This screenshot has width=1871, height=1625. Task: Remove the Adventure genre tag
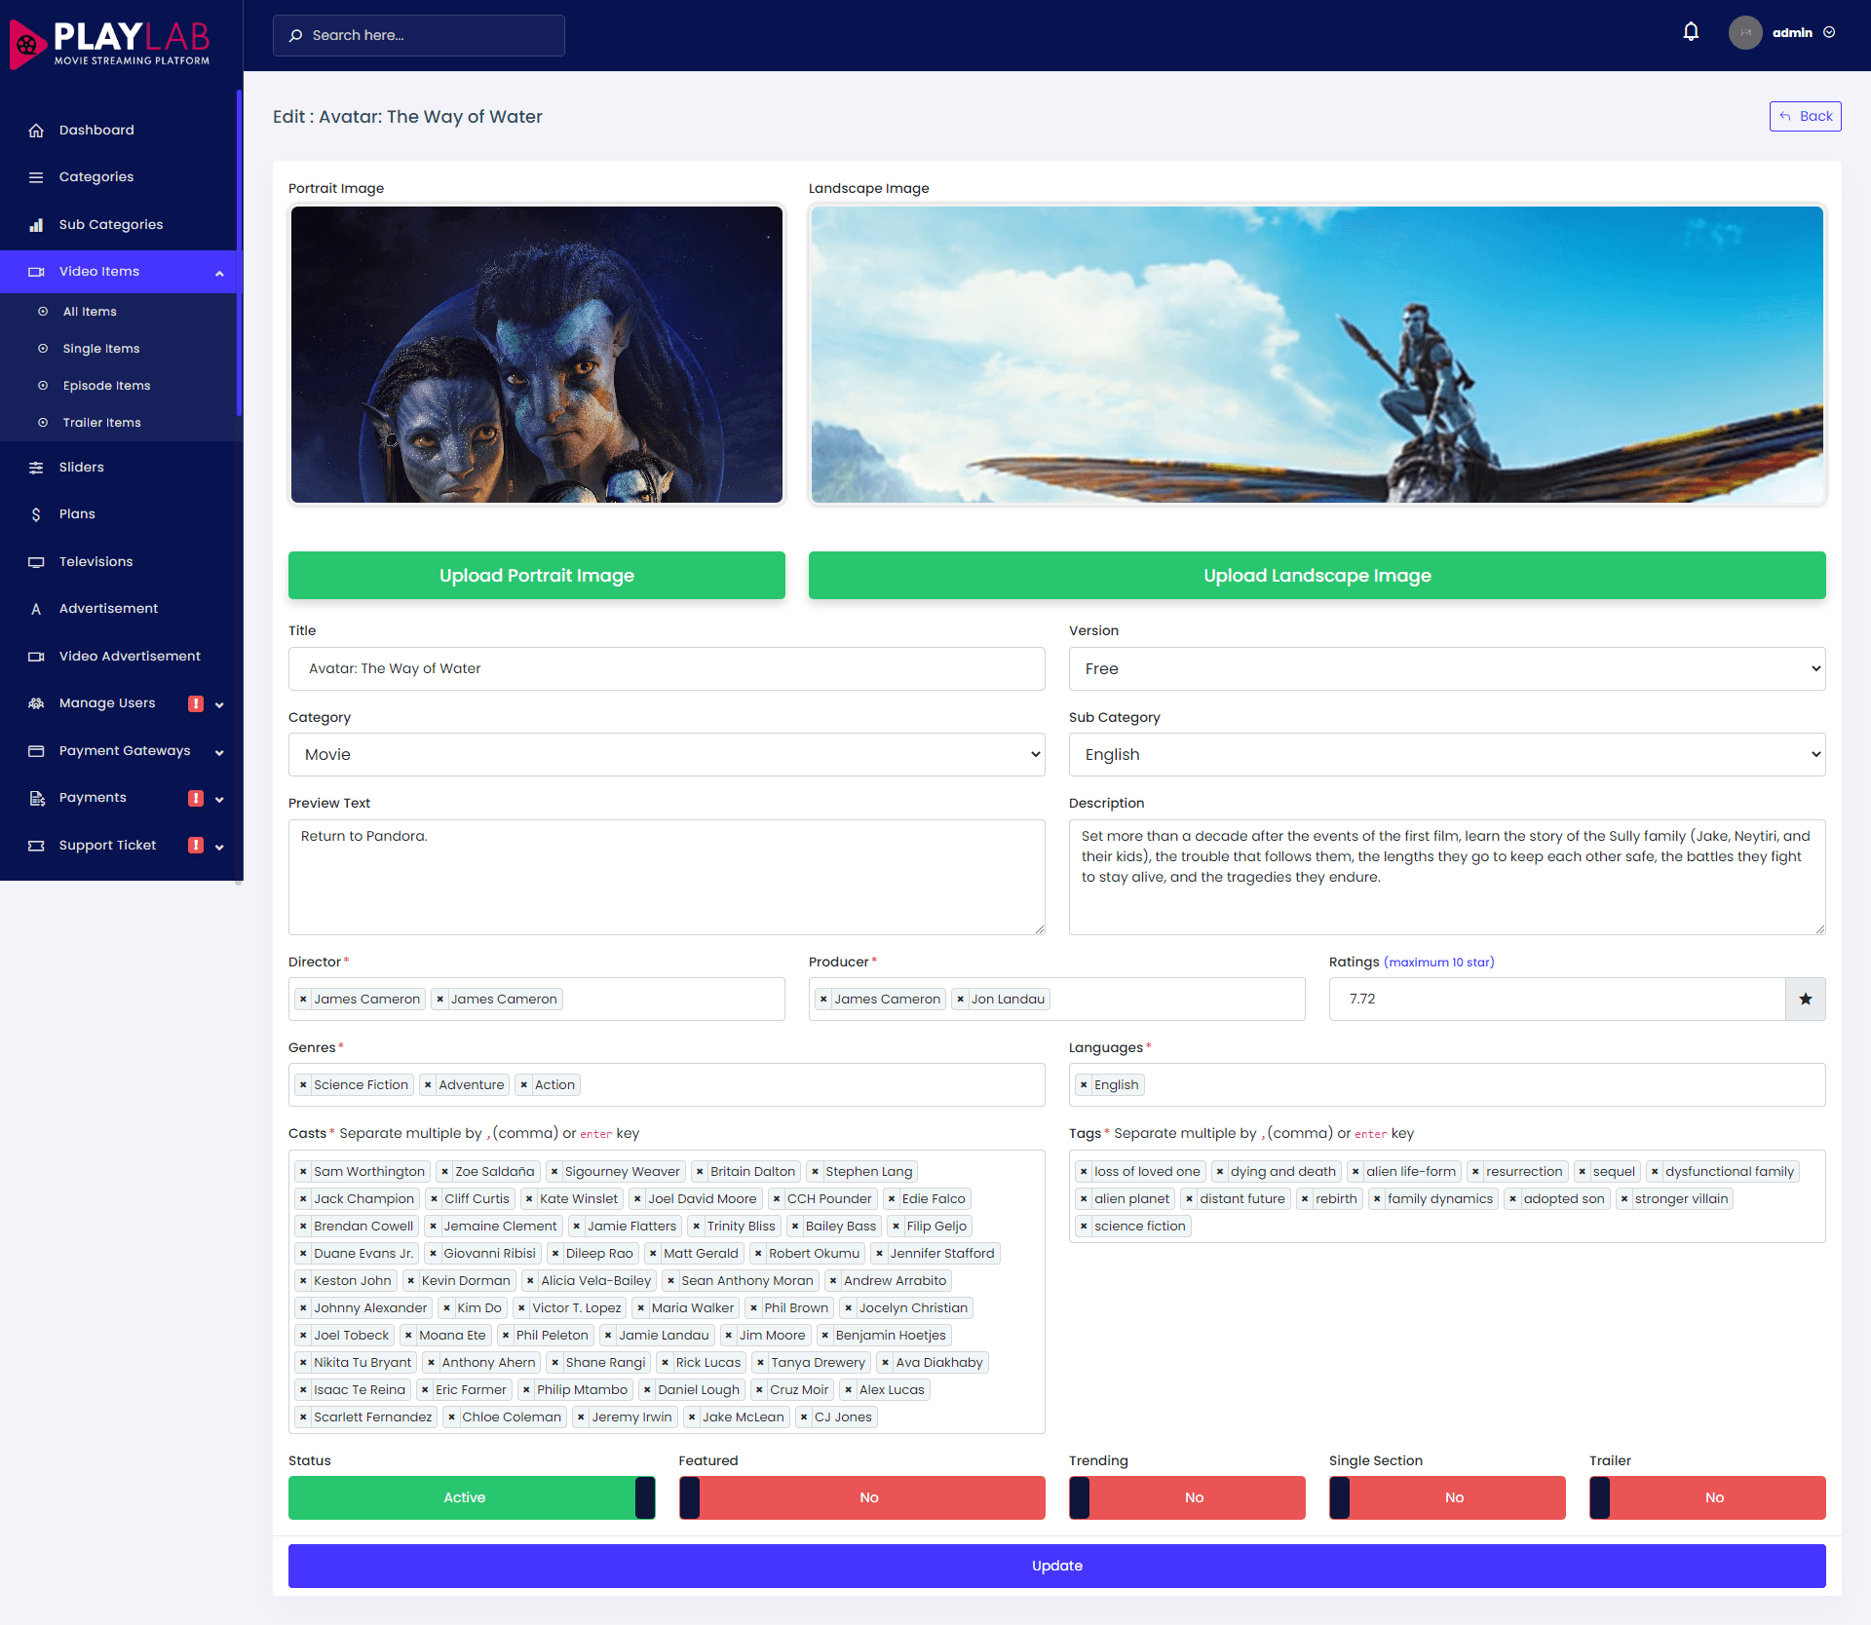(x=428, y=1084)
